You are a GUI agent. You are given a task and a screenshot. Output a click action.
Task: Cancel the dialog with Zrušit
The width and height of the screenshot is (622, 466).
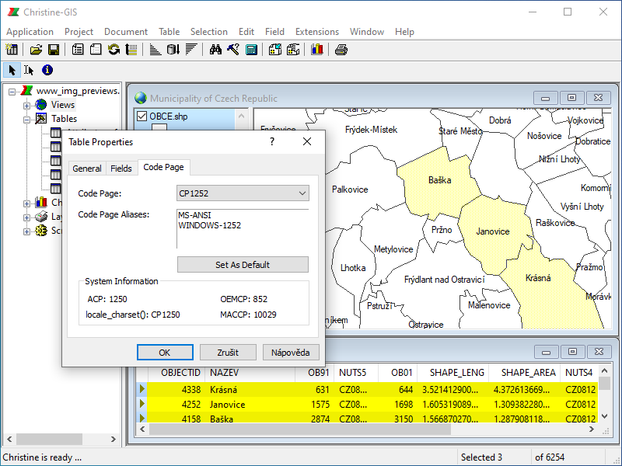click(x=228, y=353)
